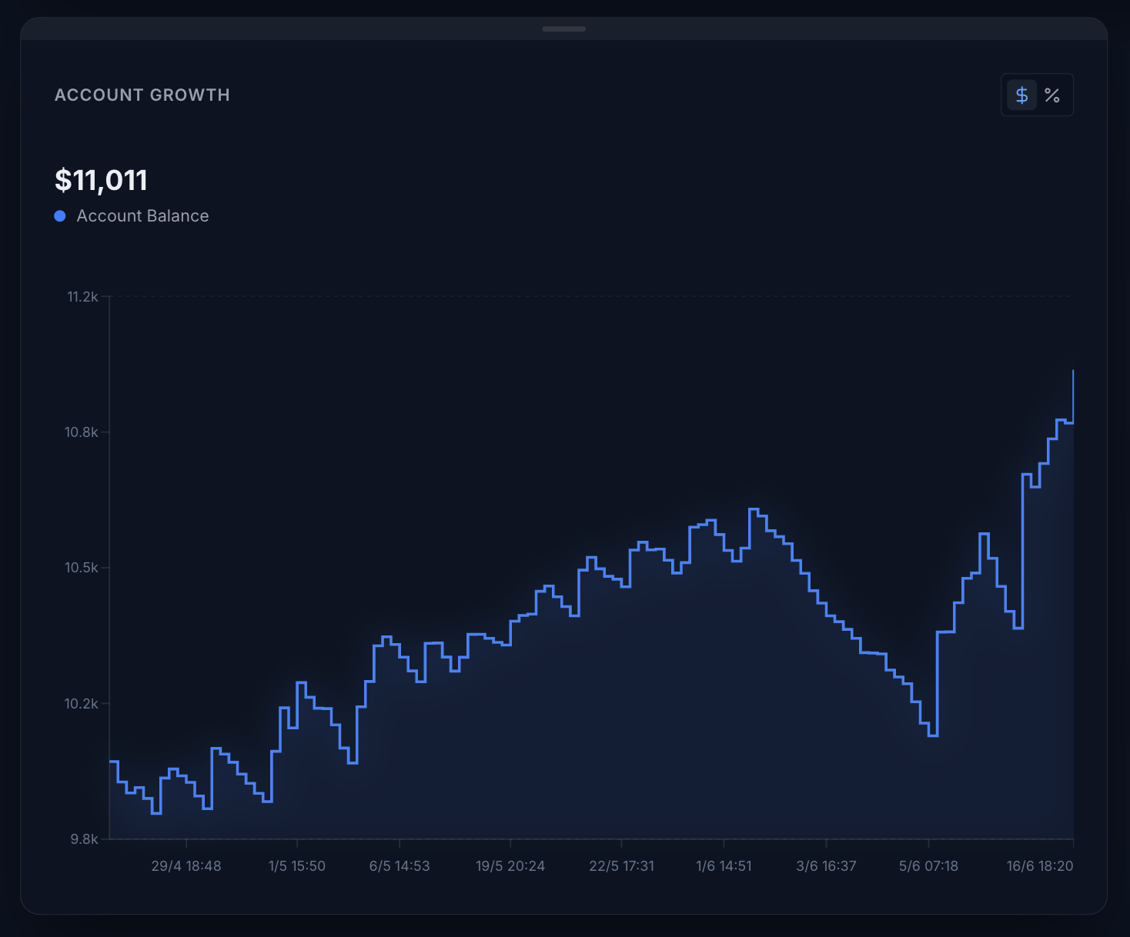Click the 6/5 14:53 date label
The image size is (1130, 937).
(x=400, y=866)
